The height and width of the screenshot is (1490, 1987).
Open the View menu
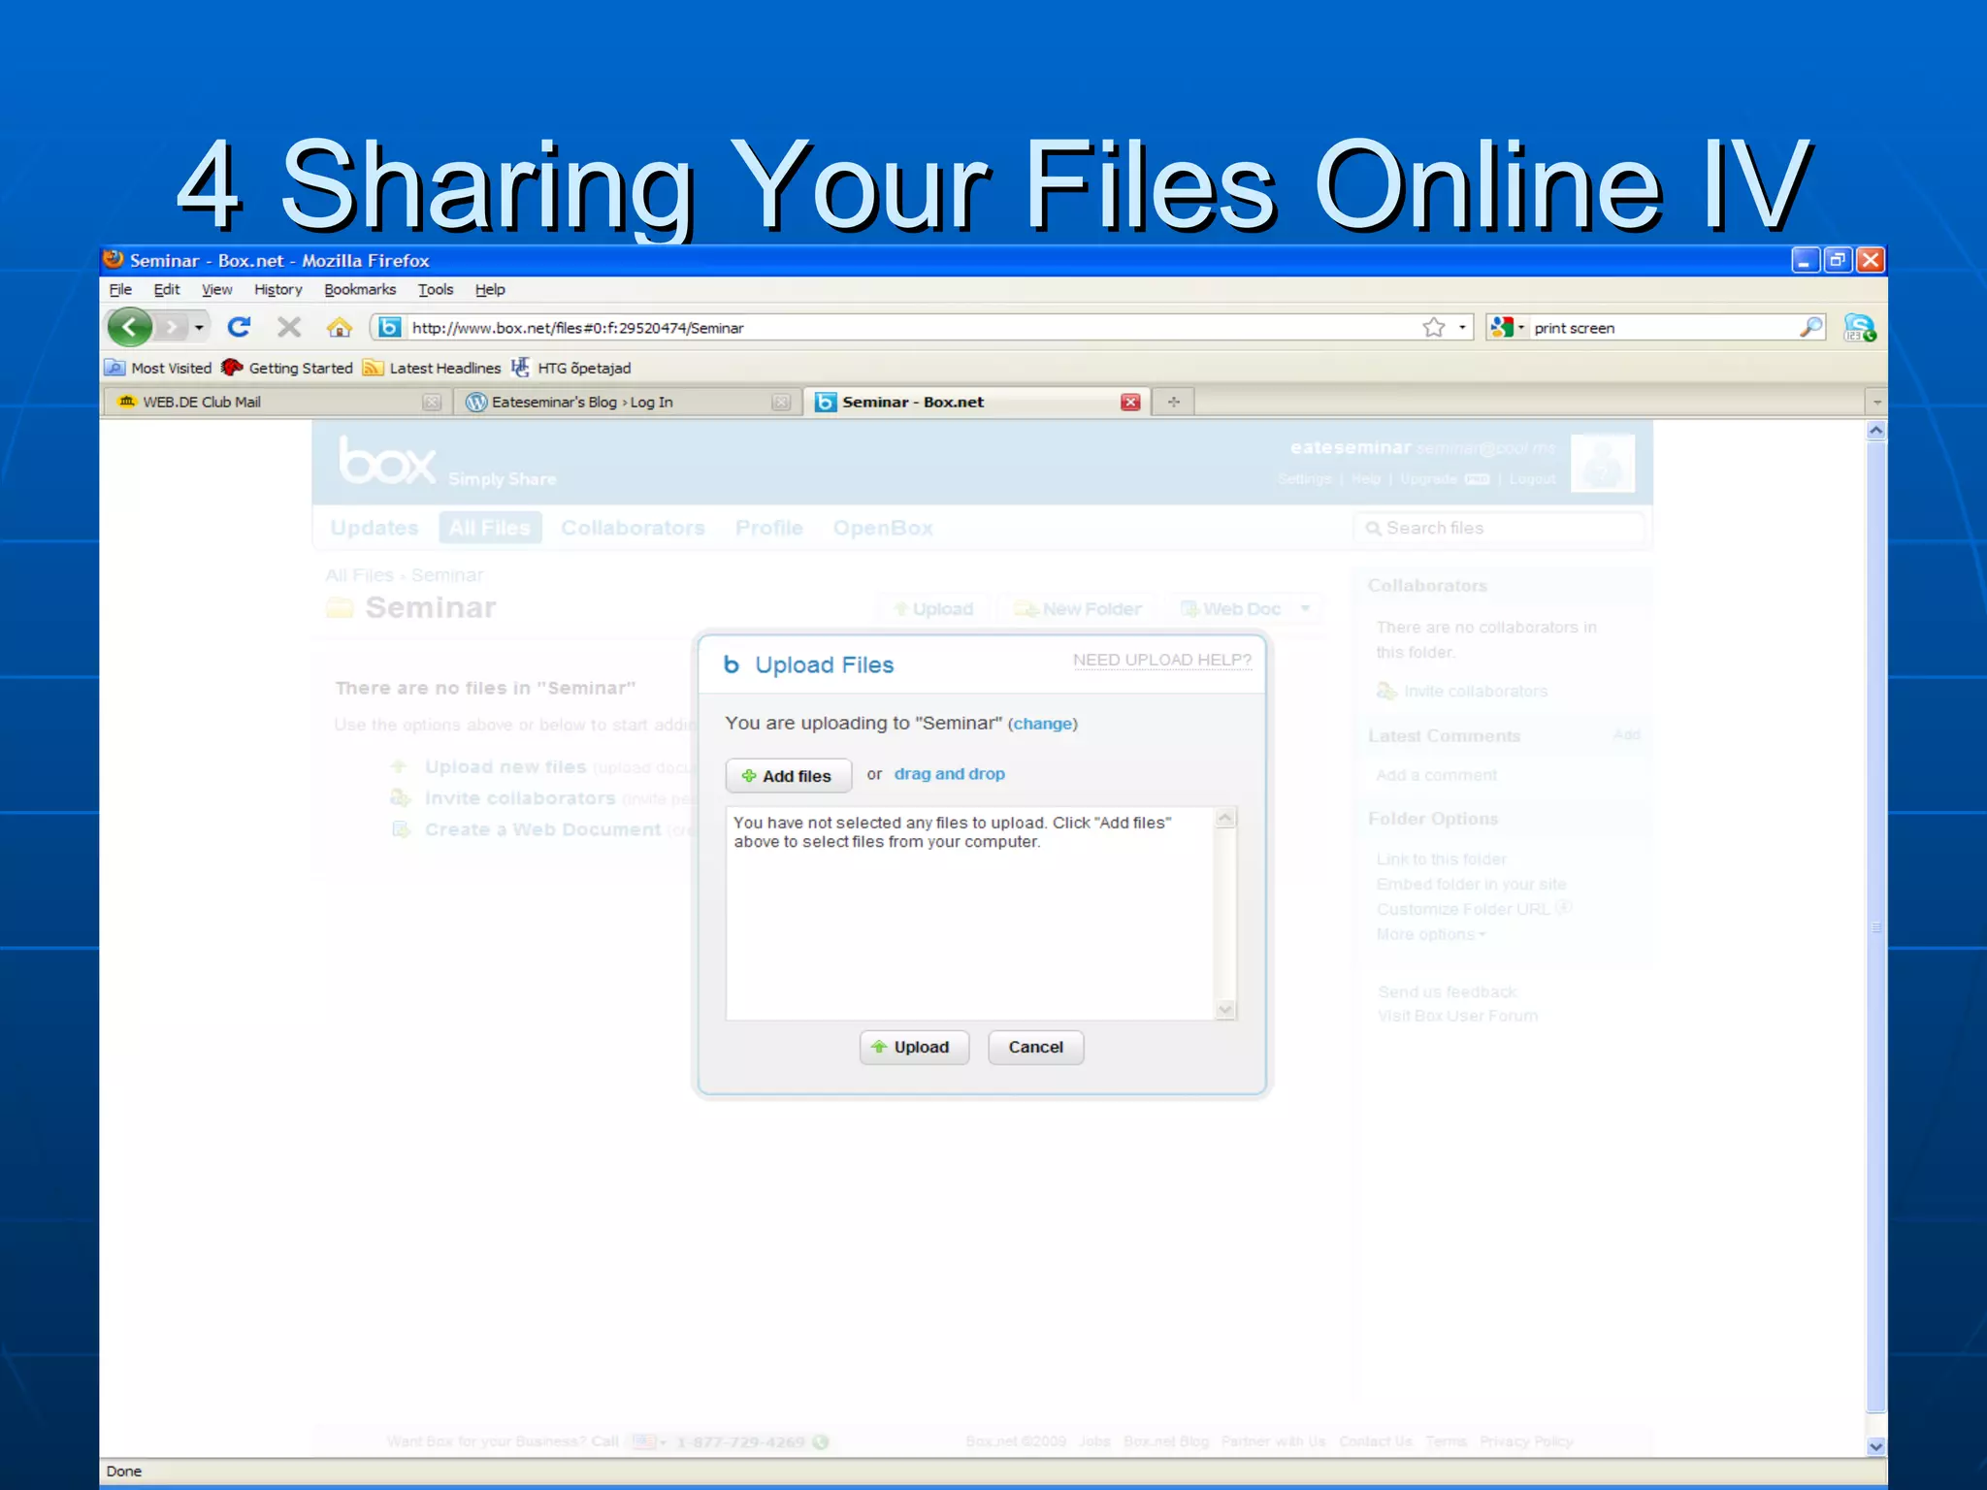[216, 289]
